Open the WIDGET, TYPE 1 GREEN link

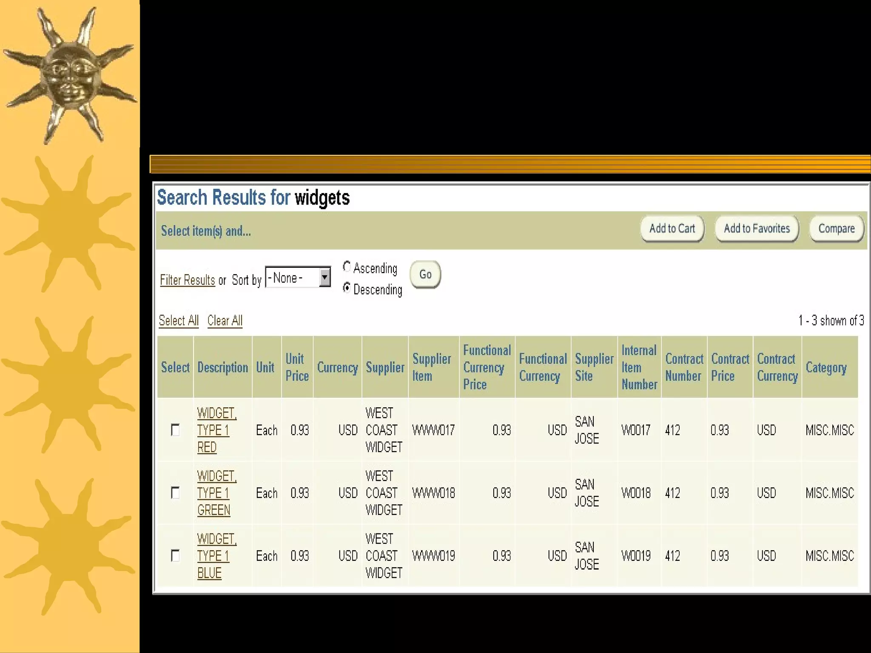click(x=216, y=493)
